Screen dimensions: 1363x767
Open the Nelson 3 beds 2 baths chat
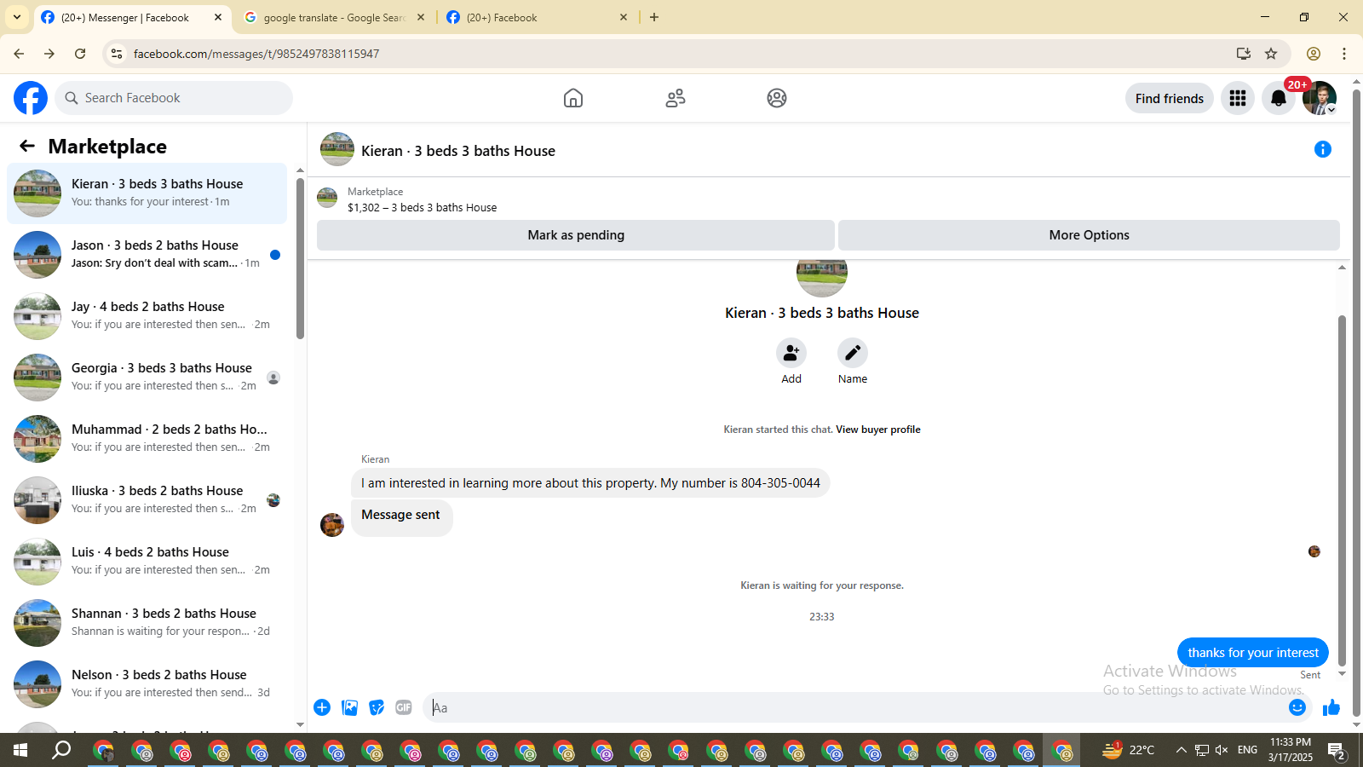(x=147, y=684)
